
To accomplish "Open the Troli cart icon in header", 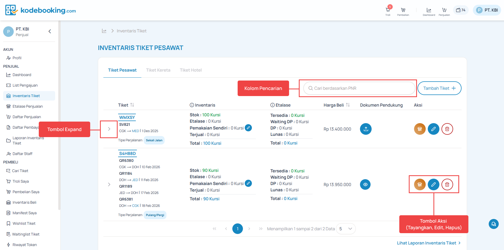I will [388, 11].
